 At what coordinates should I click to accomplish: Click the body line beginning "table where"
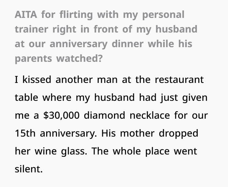point(111,98)
